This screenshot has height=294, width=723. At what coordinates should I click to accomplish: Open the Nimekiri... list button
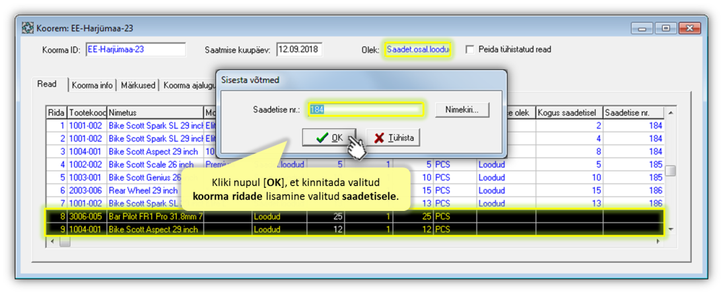(462, 109)
